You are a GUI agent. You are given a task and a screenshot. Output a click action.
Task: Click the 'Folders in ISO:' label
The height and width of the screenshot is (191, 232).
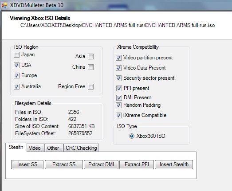(31, 119)
